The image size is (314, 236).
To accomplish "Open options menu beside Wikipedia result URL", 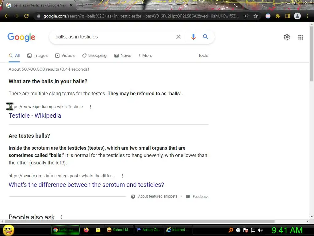I will tap(90, 107).
